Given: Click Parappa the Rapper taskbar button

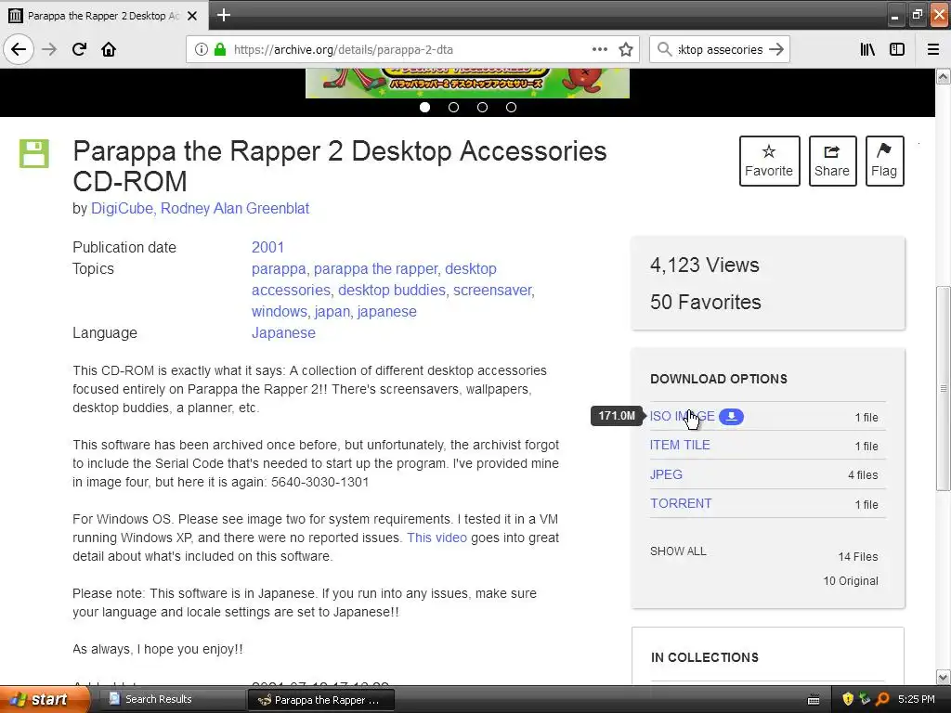Looking at the screenshot, I should [321, 700].
